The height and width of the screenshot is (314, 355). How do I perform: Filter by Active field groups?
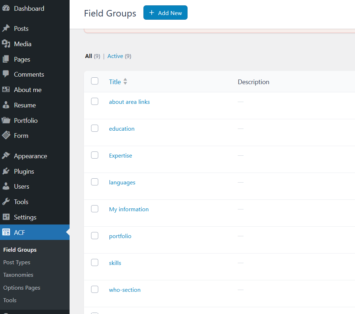(115, 56)
